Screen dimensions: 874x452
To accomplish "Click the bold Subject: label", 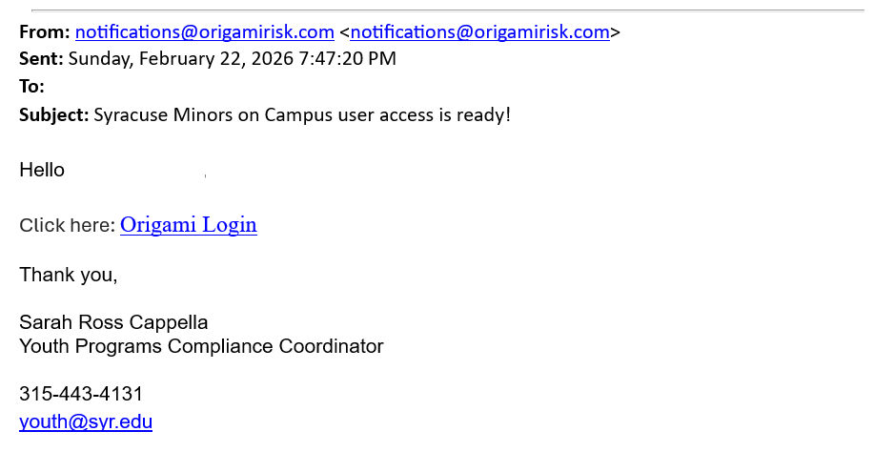I will click(x=54, y=115).
